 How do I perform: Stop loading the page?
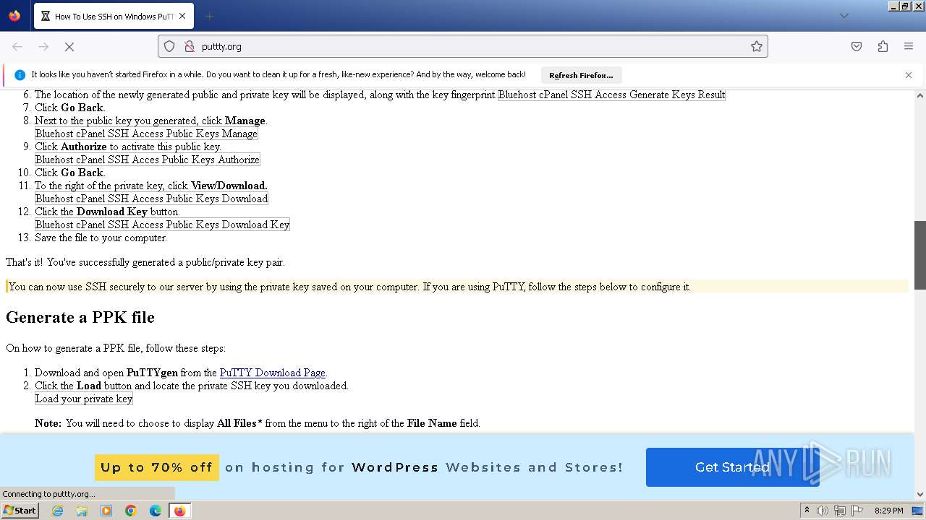[69, 46]
